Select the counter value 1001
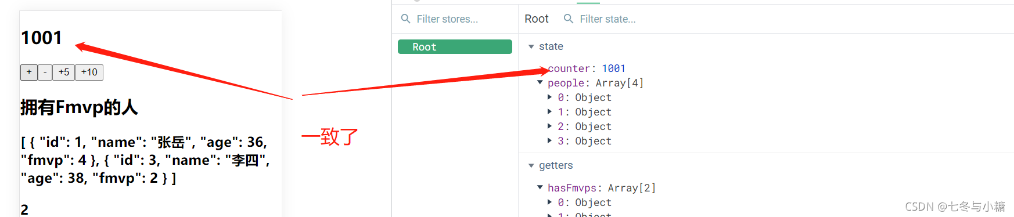 click(x=613, y=68)
